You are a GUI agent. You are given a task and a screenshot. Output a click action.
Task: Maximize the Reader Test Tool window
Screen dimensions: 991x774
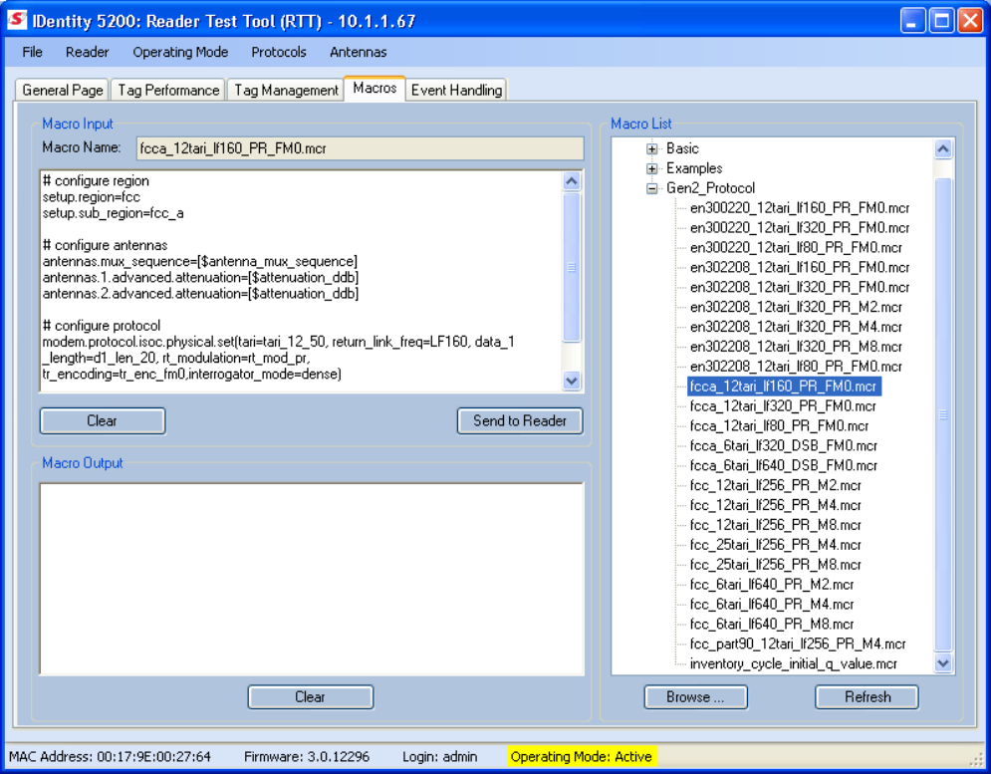point(941,21)
